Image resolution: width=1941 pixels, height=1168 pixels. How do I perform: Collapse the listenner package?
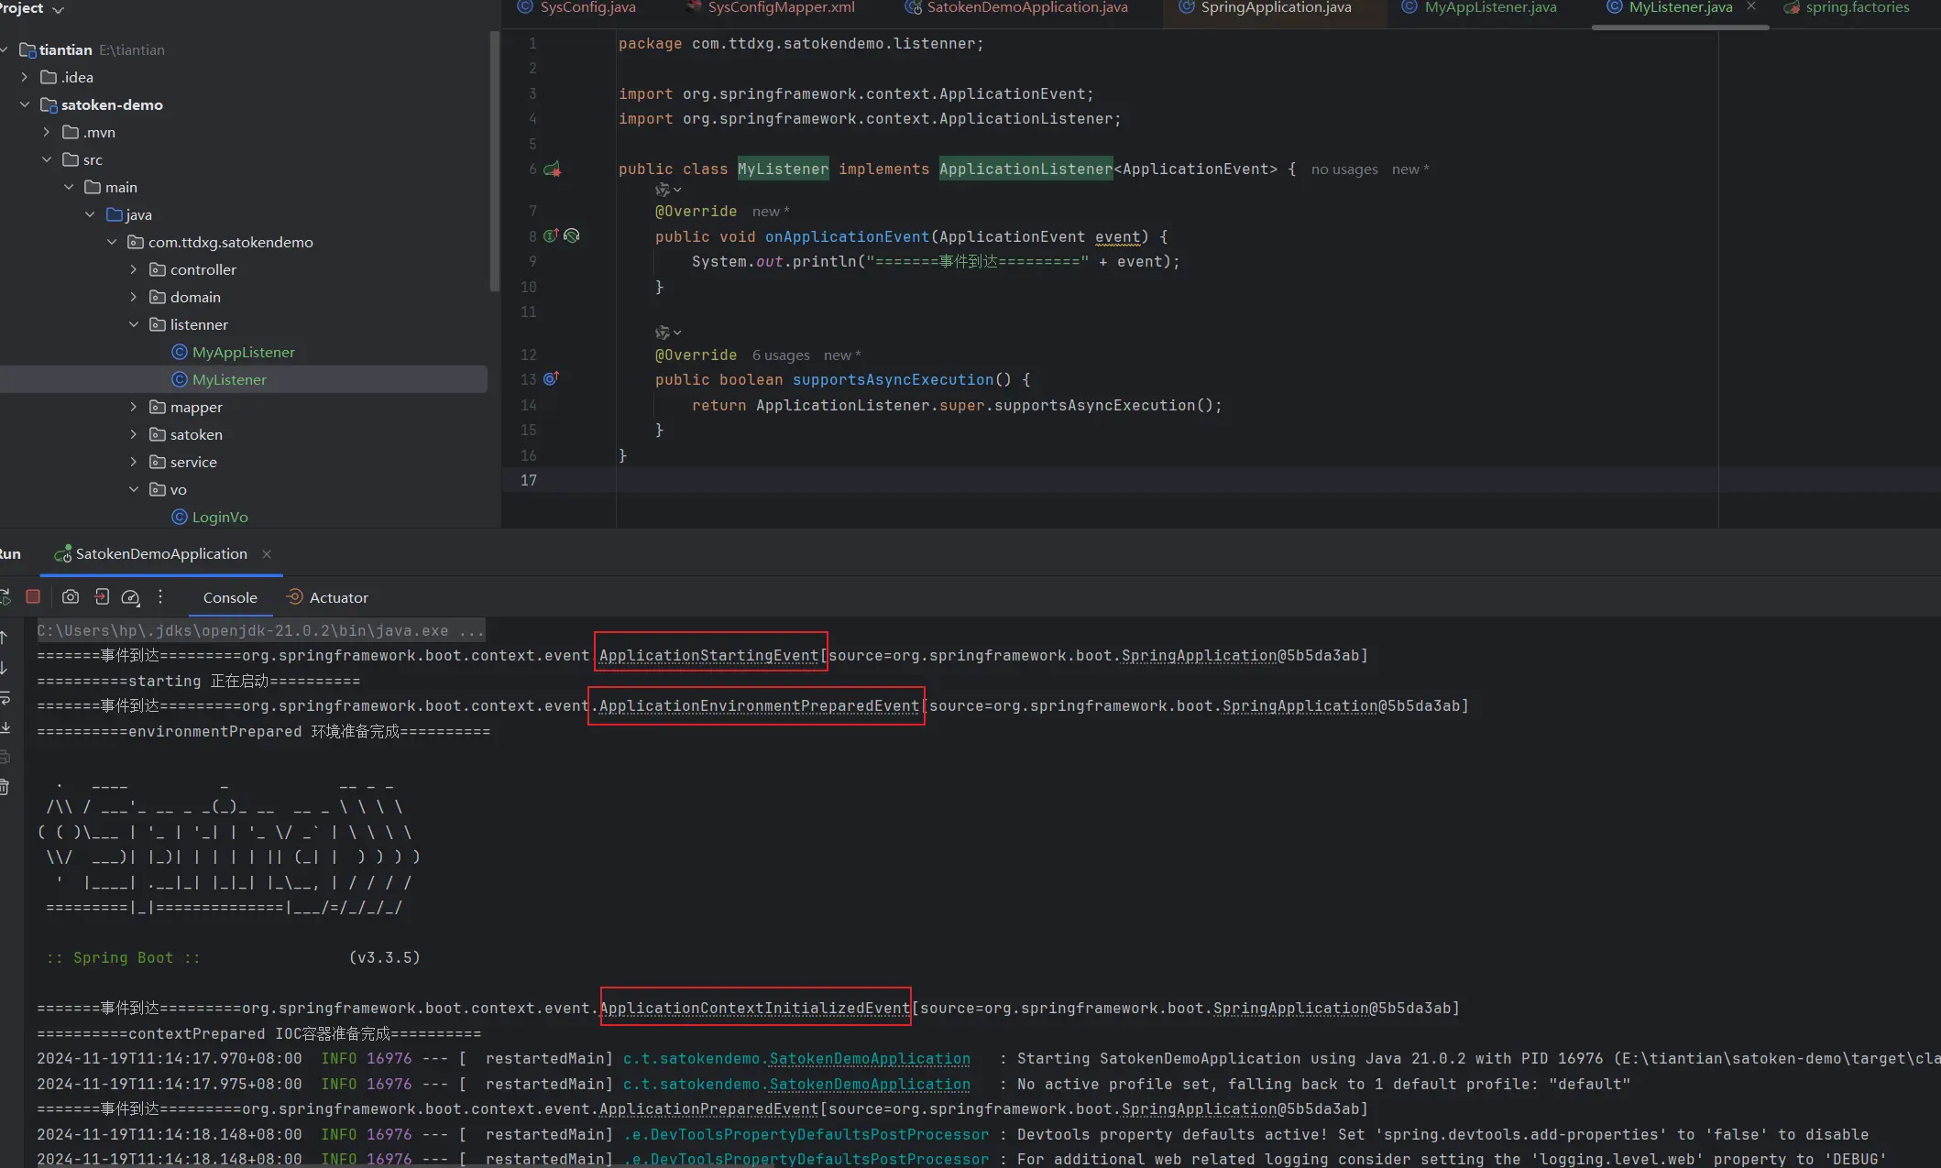coord(134,324)
